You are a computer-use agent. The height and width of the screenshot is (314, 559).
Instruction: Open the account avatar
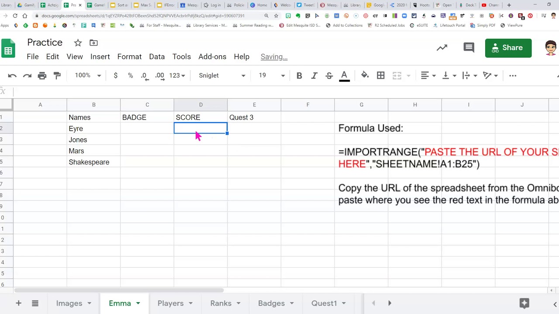pyautogui.click(x=551, y=48)
